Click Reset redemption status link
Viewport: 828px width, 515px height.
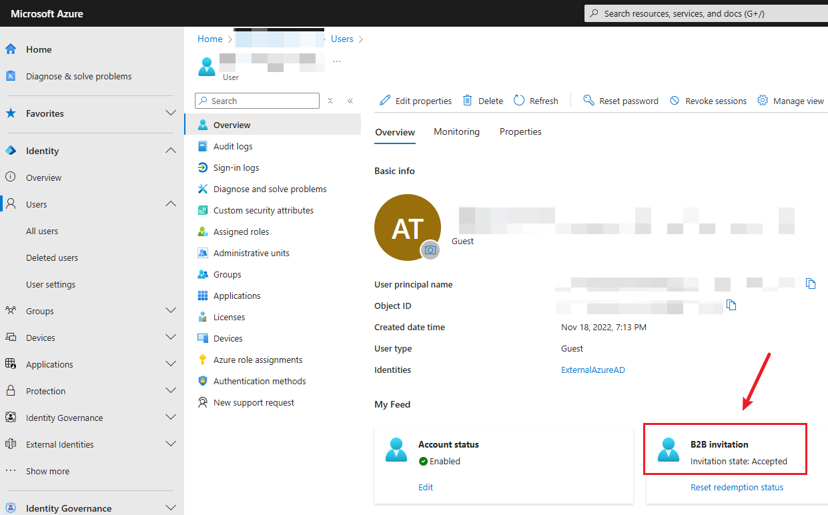pyautogui.click(x=737, y=487)
